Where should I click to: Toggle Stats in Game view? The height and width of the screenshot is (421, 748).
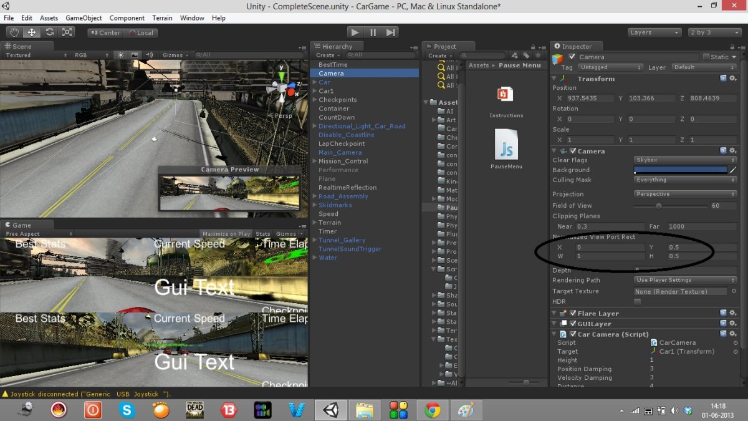[x=263, y=234]
